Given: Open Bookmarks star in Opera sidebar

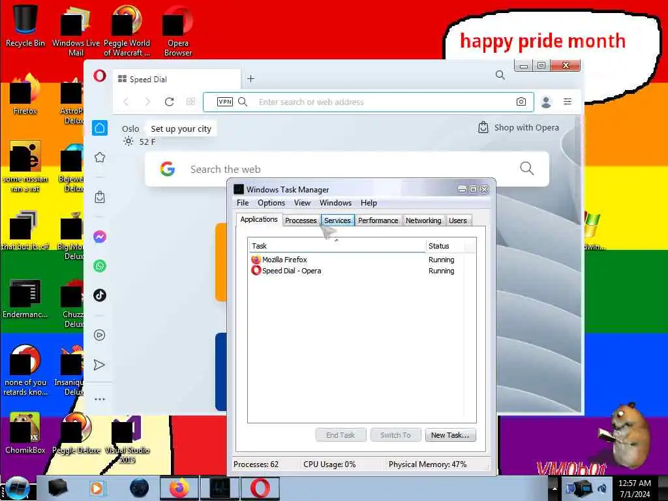Looking at the screenshot, I should [100, 157].
